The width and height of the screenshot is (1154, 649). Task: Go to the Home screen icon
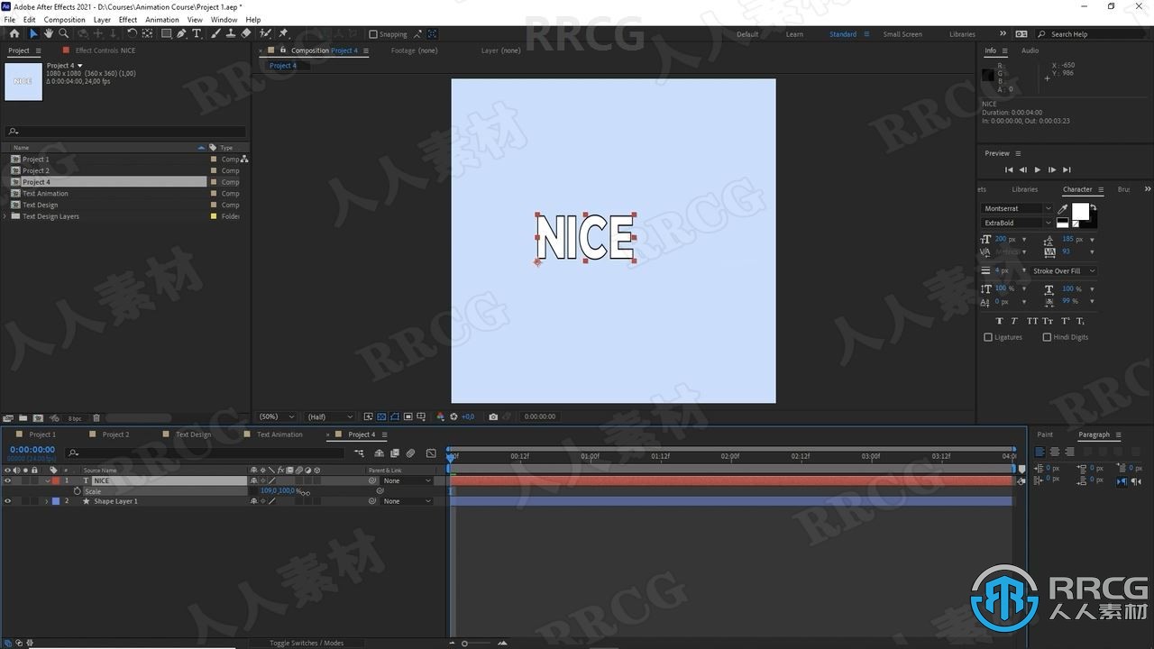click(x=14, y=33)
